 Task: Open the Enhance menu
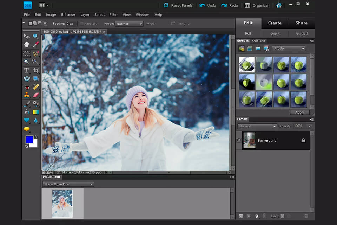click(x=68, y=15)
